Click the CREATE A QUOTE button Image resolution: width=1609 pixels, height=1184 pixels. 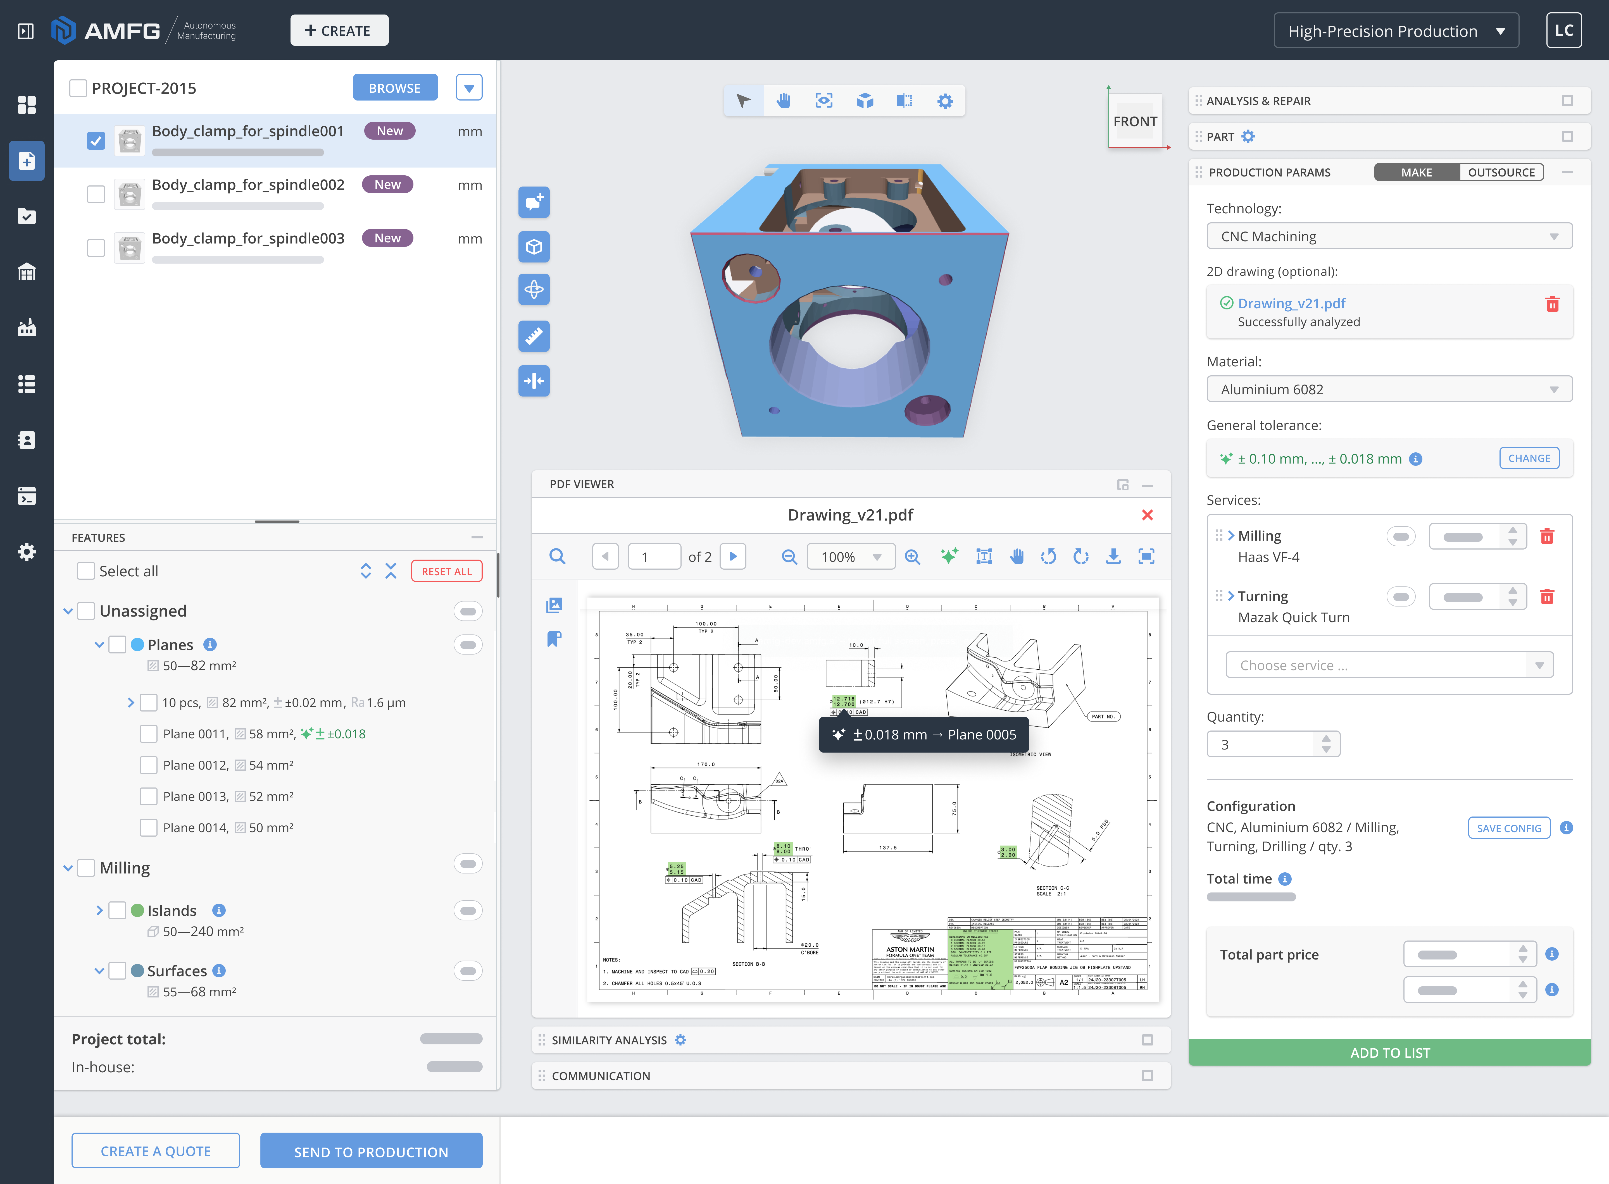(156, 1151)
